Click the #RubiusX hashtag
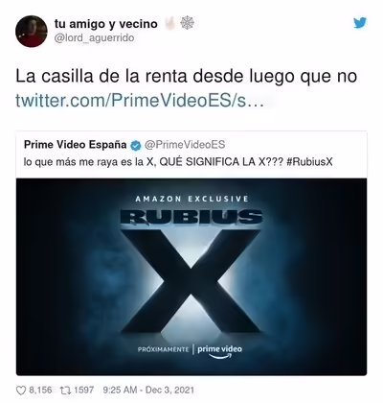The image size is (383, 403). click(309, 162)
